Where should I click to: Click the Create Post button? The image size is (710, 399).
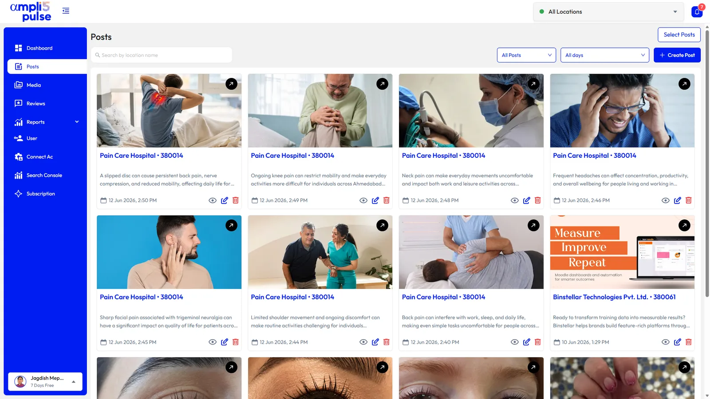pyautogui.click(x=677, y=55)
